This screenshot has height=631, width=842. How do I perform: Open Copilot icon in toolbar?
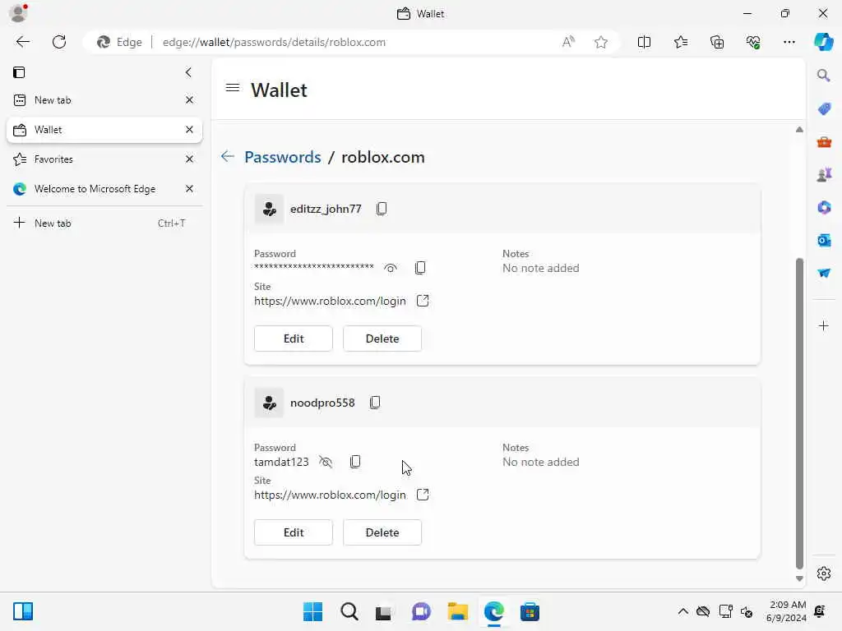coord(823,42)
